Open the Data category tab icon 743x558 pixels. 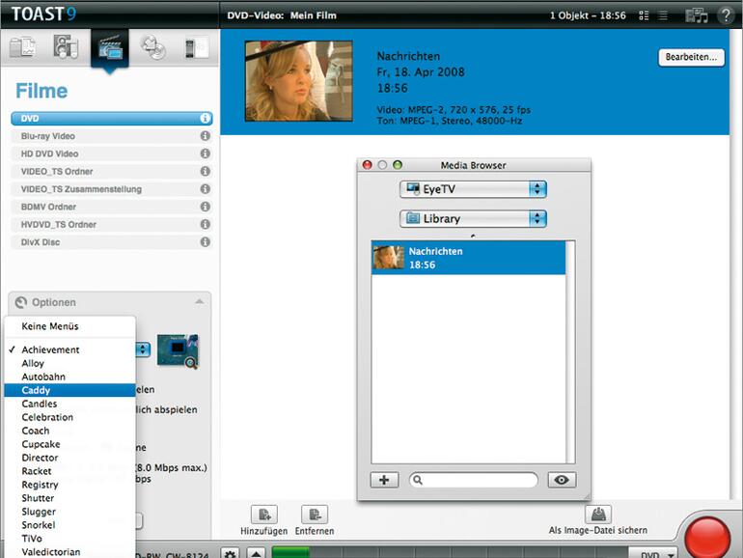[23, 46]
